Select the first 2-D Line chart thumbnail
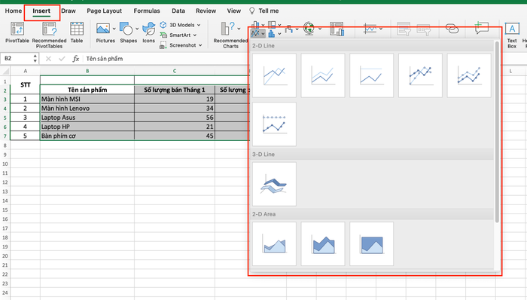This screenshot has width=527, height=300. click(x=274, y=75)
